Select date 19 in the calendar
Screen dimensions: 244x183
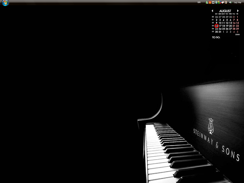click(x=227, y=26)
